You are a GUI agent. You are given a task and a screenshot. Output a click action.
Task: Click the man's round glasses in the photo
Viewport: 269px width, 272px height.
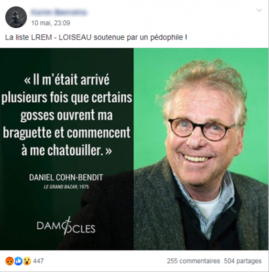click(201, 129)
